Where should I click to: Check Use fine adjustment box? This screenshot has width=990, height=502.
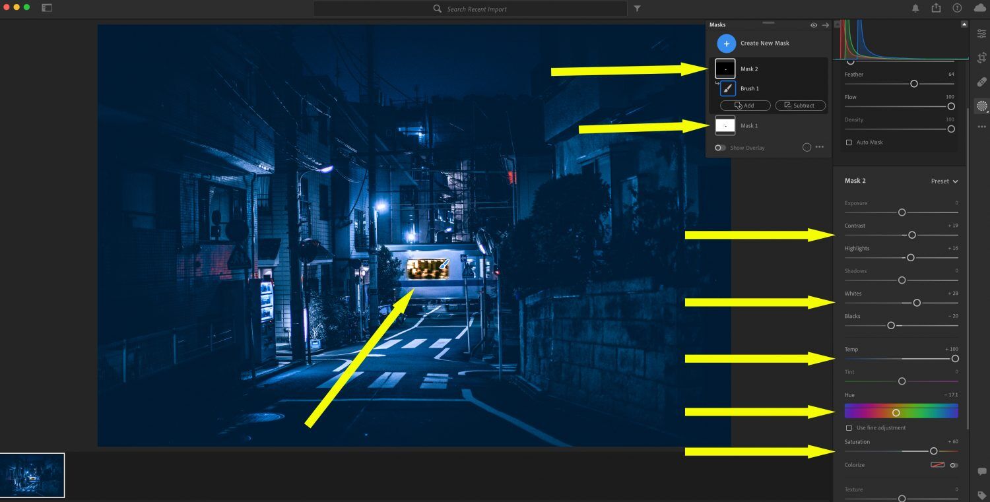pos(849,428)
